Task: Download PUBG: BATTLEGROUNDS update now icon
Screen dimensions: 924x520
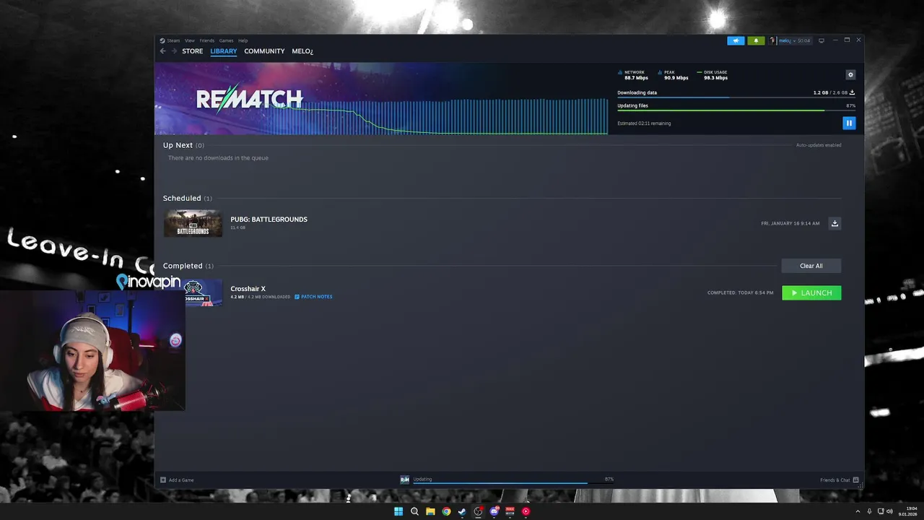Action: pos(834,223)
